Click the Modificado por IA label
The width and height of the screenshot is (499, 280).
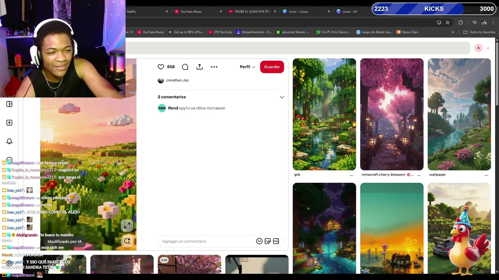coord(65,241)
